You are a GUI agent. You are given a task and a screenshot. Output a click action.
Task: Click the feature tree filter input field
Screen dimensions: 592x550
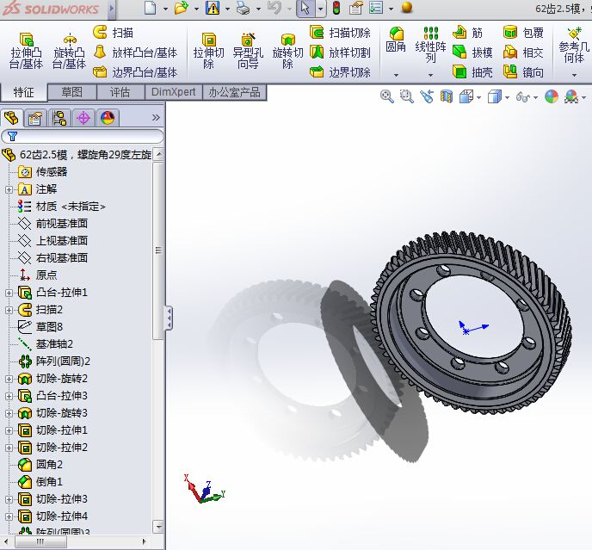pyautogui.click(x=83, y=137)
